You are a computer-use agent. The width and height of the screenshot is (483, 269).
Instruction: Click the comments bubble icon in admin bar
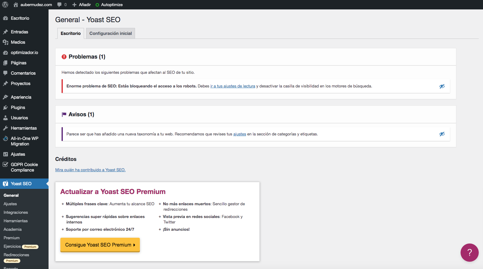(59, 5)
